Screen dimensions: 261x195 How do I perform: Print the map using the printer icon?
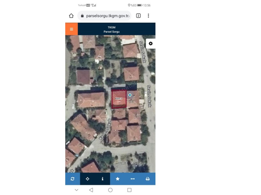(x=147, y=179)
